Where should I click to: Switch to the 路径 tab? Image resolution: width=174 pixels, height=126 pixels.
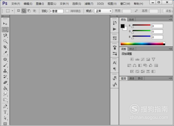coord(140,78)
